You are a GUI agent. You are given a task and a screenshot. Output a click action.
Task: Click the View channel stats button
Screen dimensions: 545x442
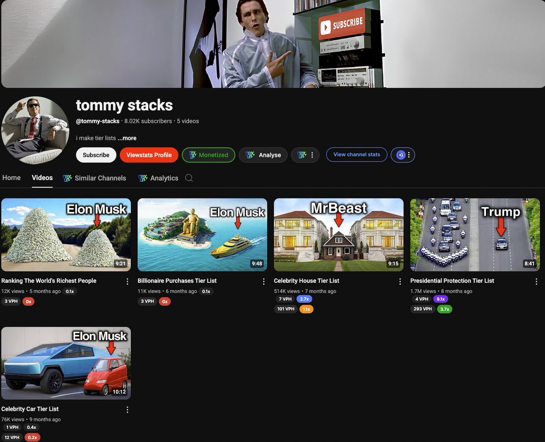(x=357, y=155)
